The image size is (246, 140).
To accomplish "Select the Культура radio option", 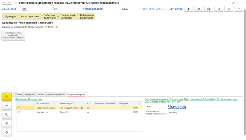I will coord(9,16).
